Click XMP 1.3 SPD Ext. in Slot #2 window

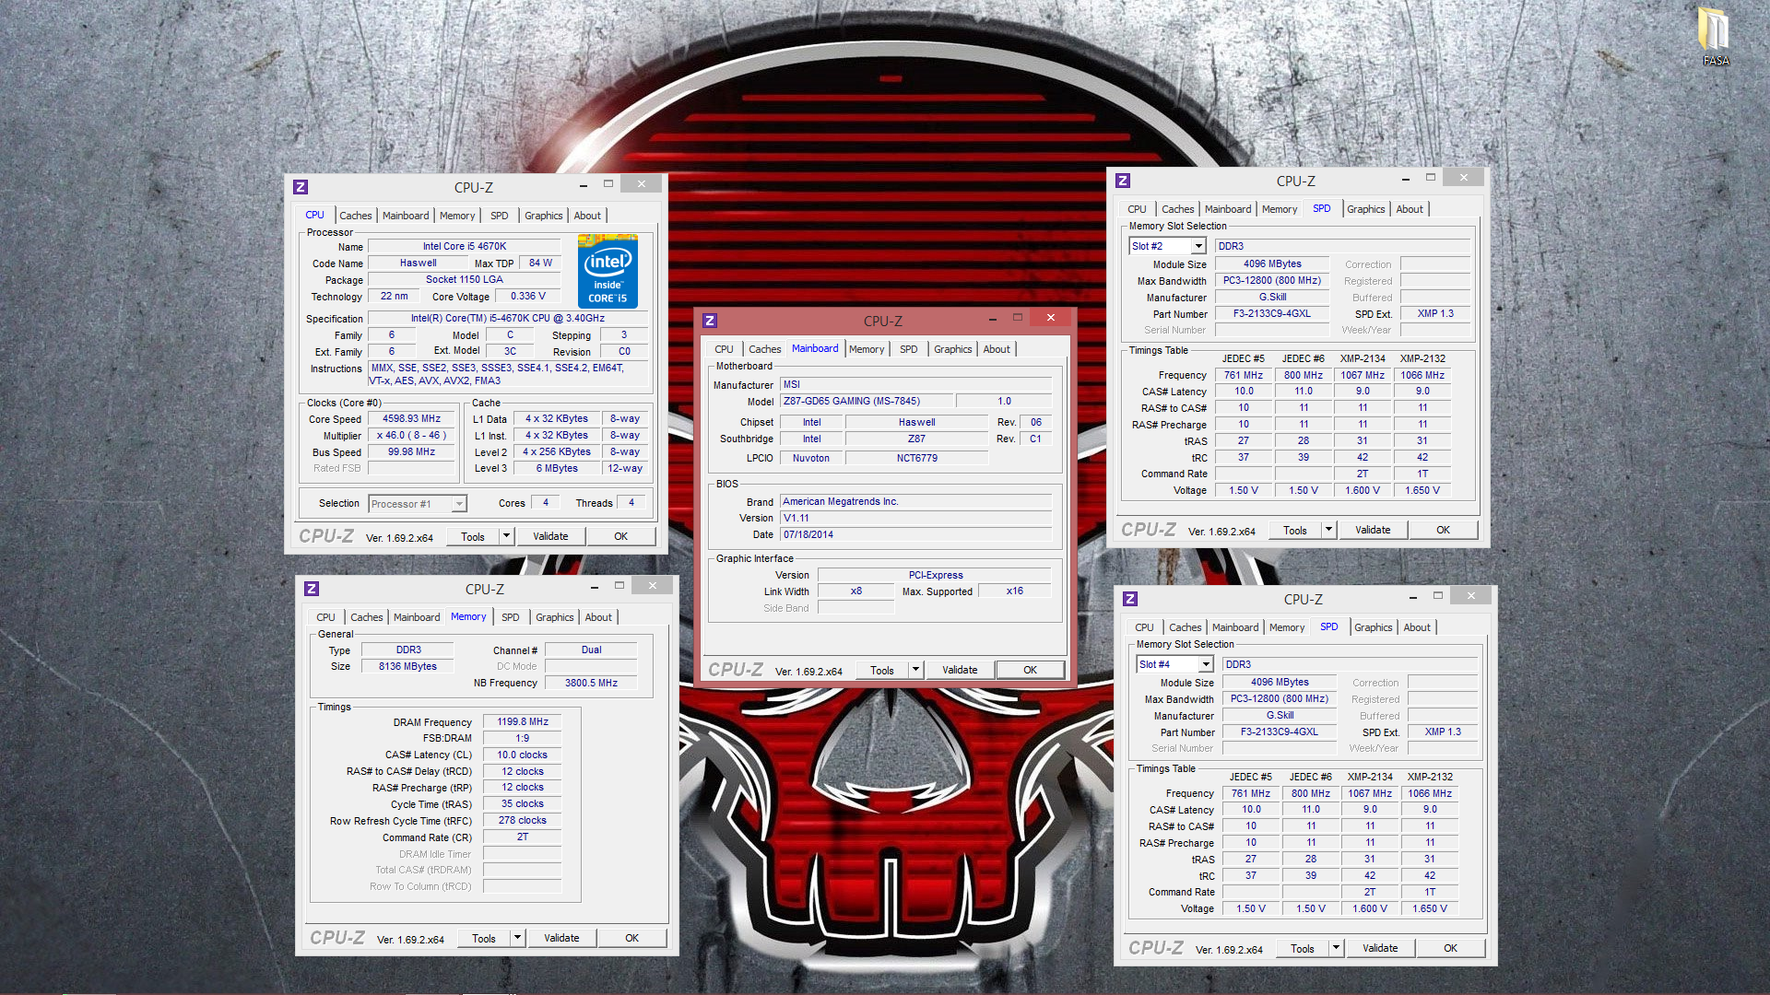click(x=1435, y=313)
